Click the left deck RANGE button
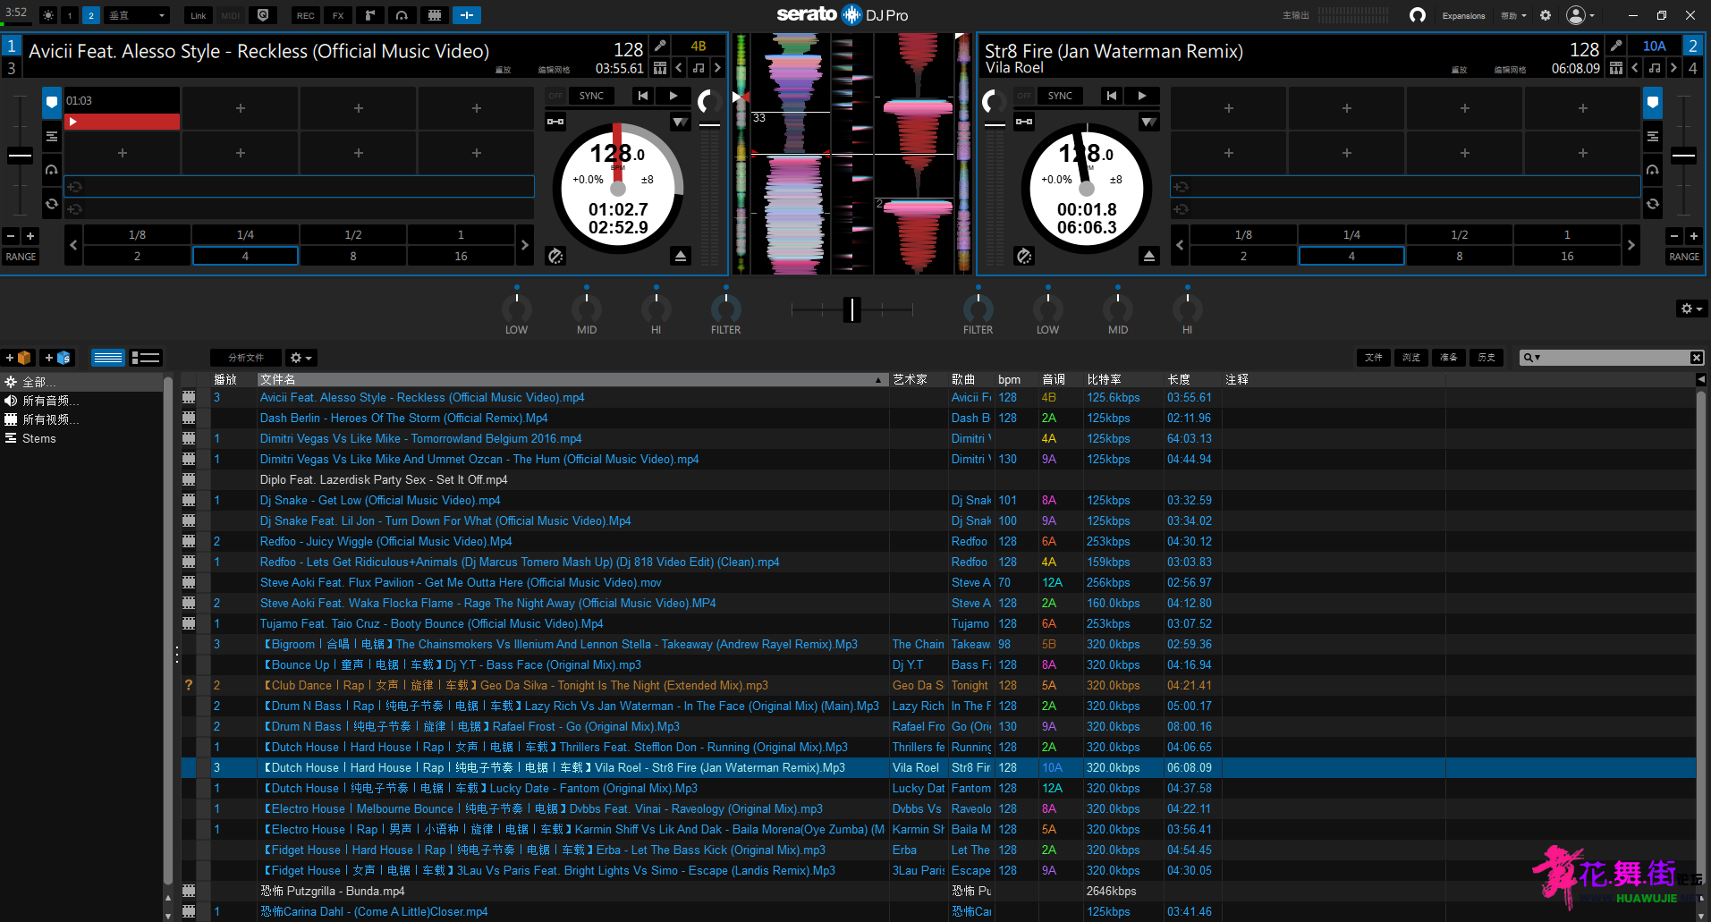This screenshot has width=1711, height=922. pyautogui.click(x=21, y=257)
